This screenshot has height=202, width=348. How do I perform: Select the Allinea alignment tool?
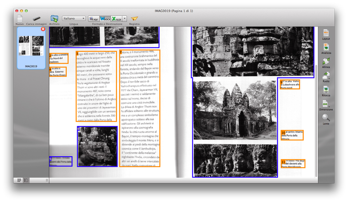[x=326, y=61]
